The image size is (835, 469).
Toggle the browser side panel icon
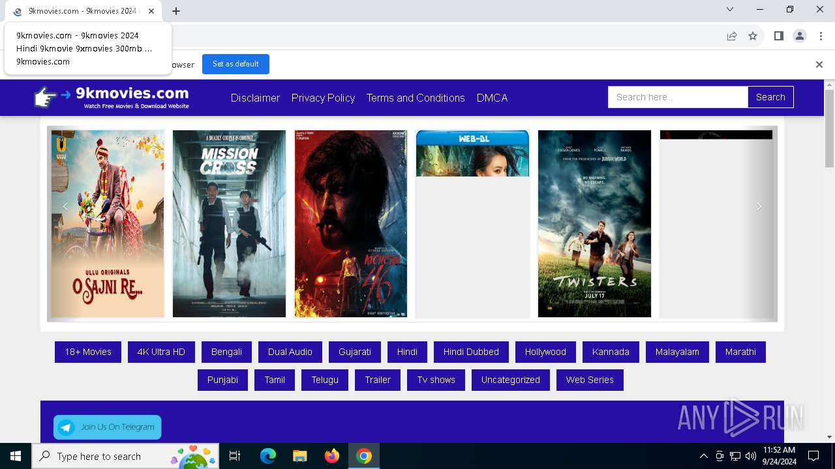click(x=778, y=36)
